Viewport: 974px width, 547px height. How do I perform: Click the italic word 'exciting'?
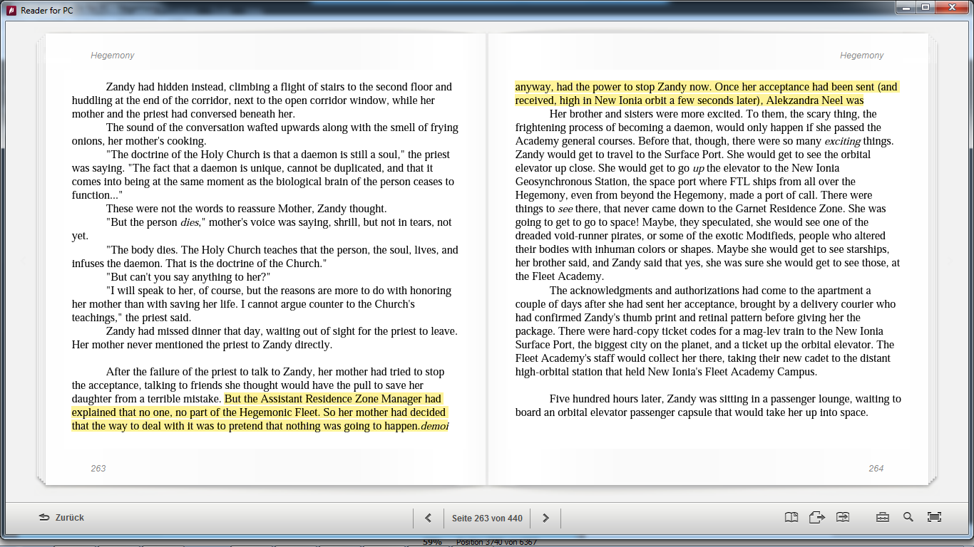point(842,142)
